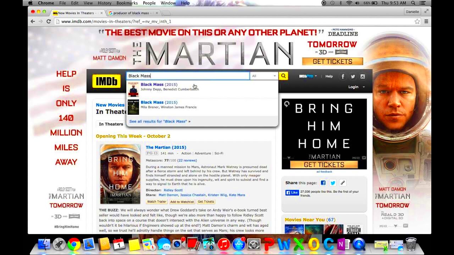The image size is (454, 255).
Task: Select the 'In Theaters' tab
Action: pos(111,124)
